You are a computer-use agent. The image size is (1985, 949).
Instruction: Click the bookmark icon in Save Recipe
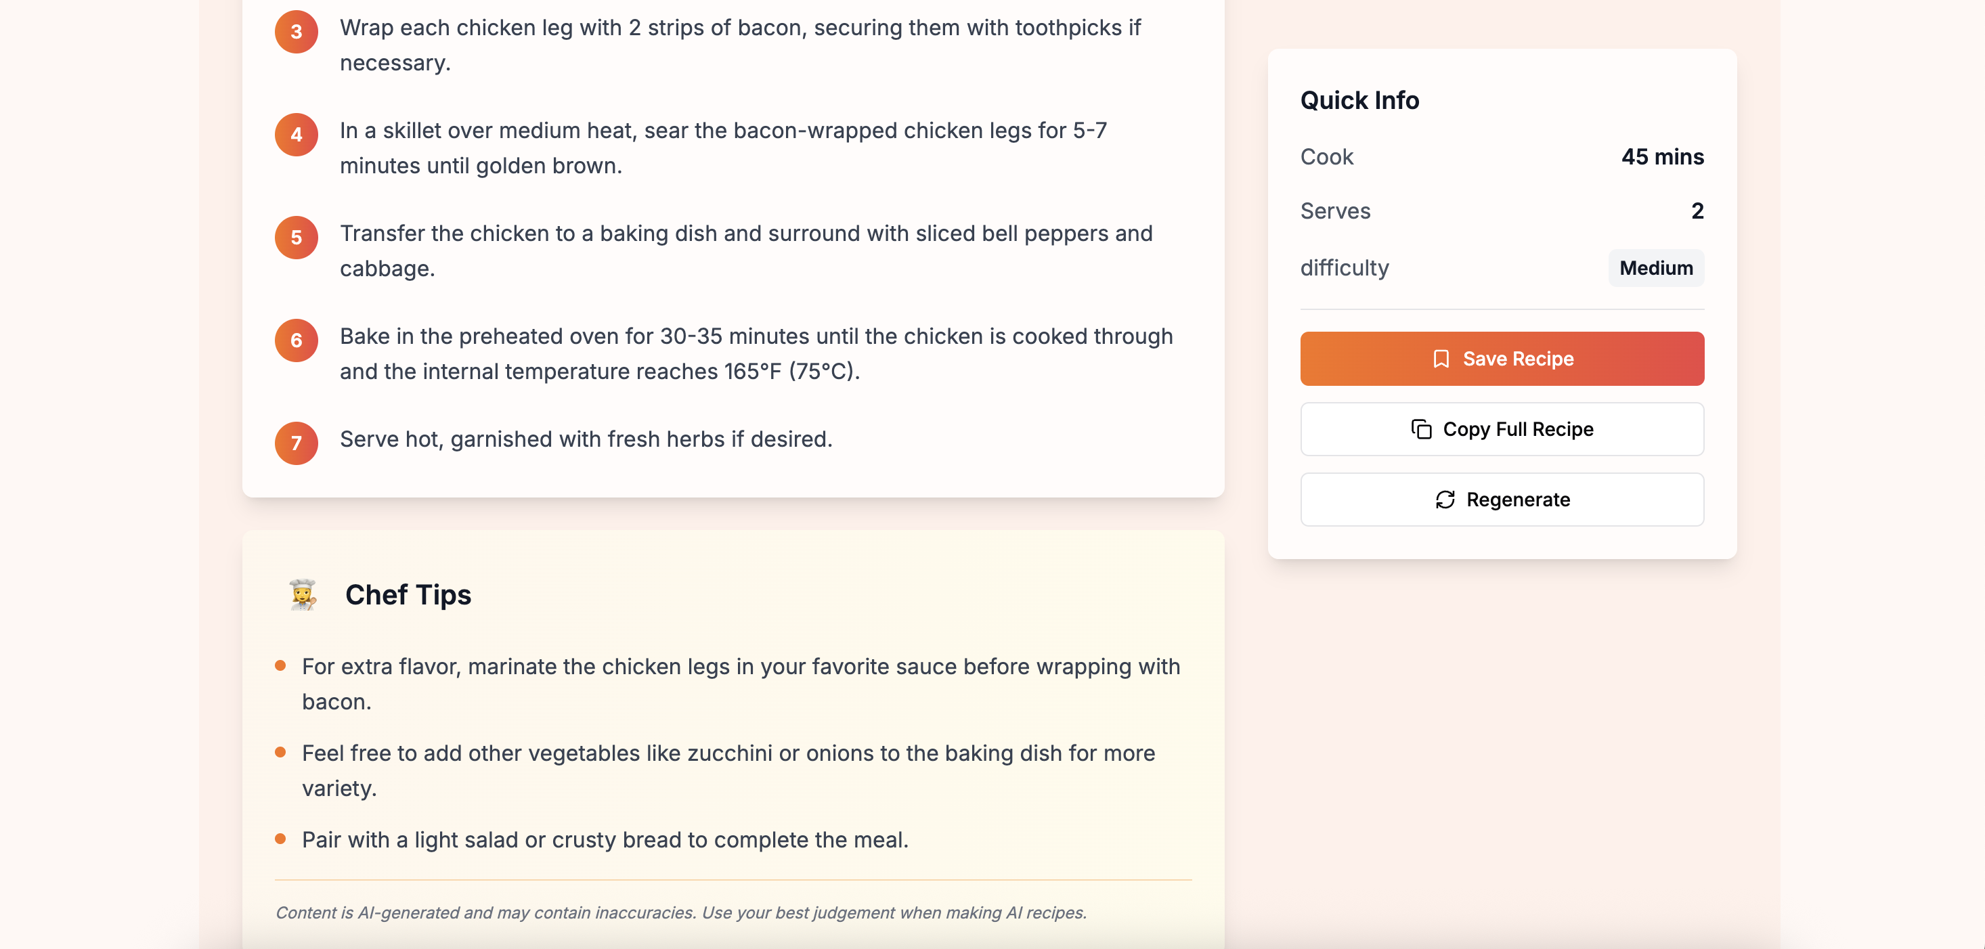click(x=1441, y=359)
